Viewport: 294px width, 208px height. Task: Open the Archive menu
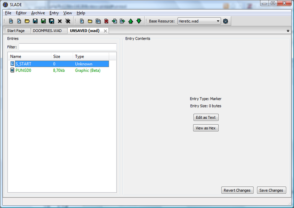[x=38, y=13]
